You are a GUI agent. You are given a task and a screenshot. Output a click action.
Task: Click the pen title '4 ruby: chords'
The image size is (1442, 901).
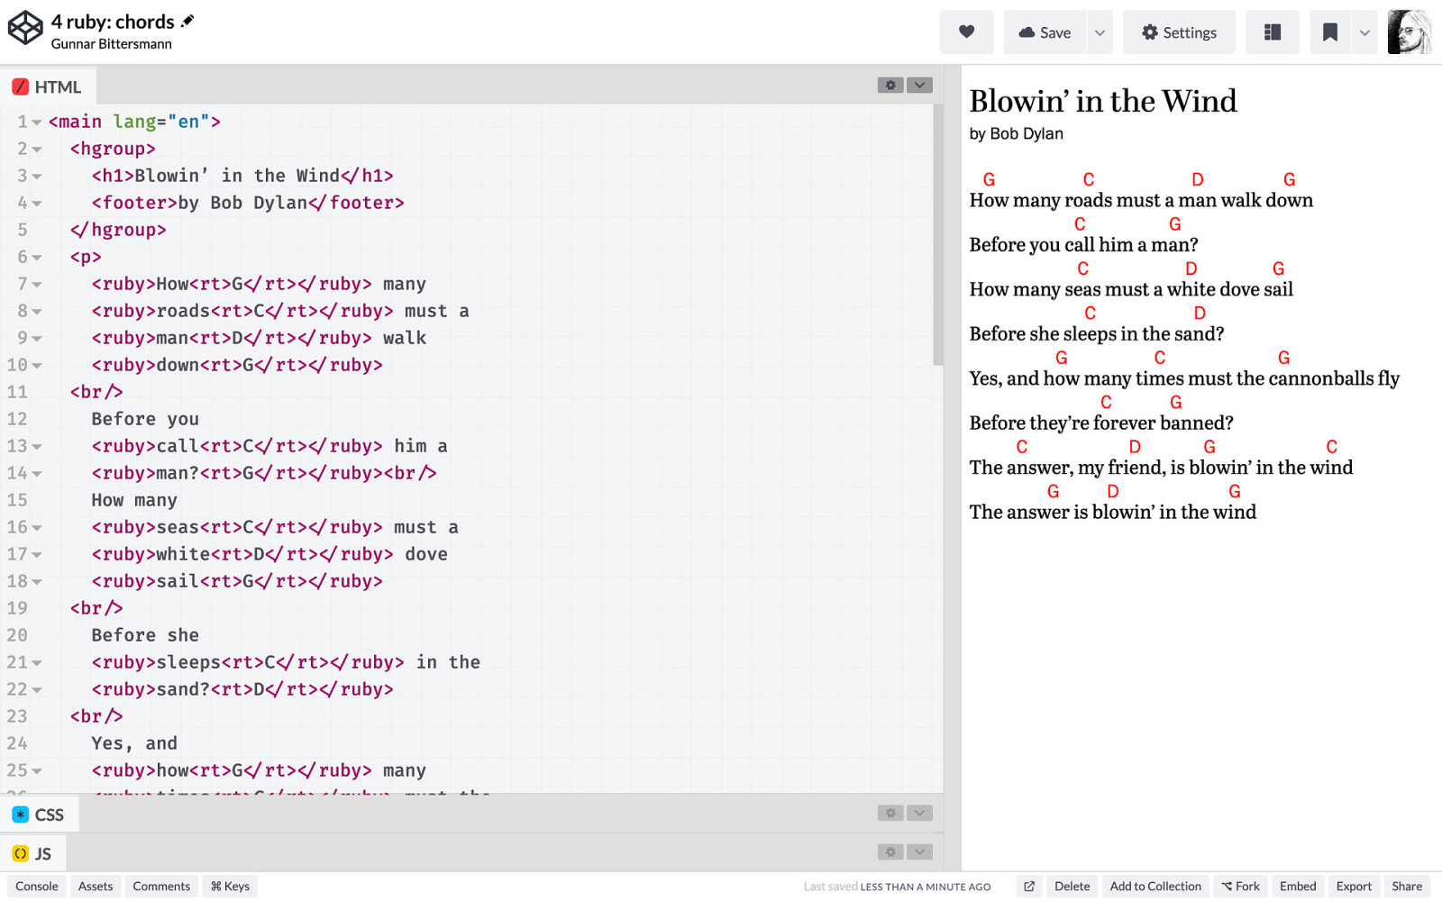[x=113, y=22]
